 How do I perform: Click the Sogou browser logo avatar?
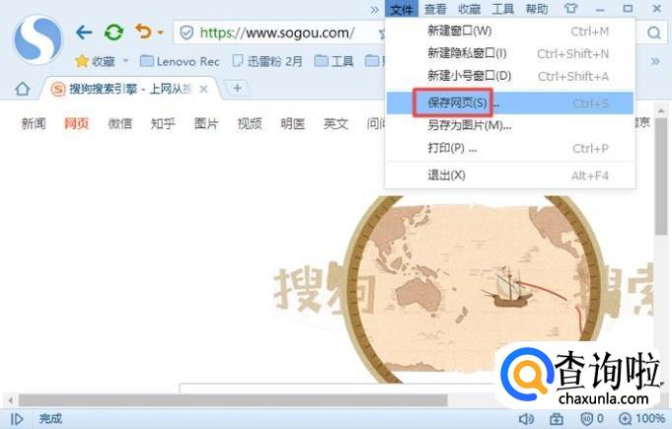tap(38, 39)
